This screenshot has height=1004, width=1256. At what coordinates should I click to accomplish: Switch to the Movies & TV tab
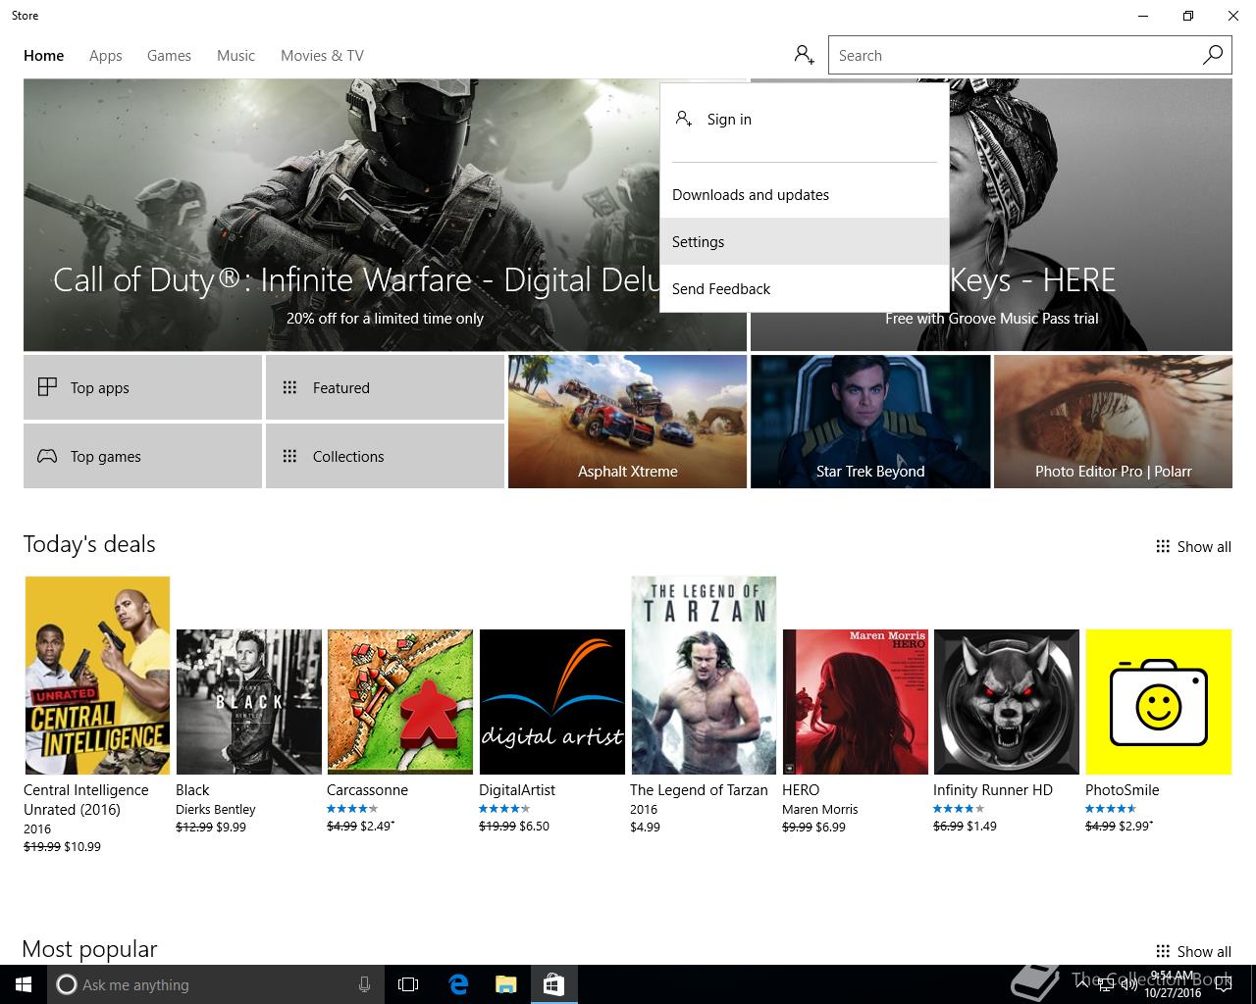coord(322,56)
